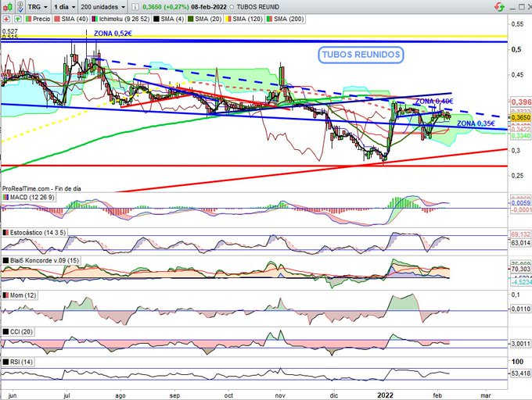Click the green 0,3340 price label
This screenshot has height=400, width=532.
520,135
